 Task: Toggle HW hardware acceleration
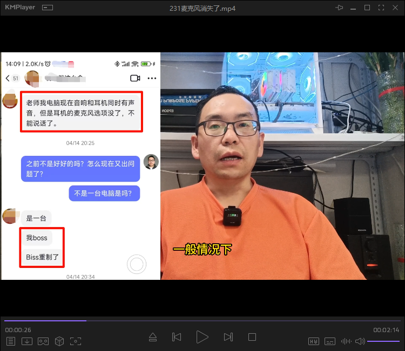tap(314, 341)
